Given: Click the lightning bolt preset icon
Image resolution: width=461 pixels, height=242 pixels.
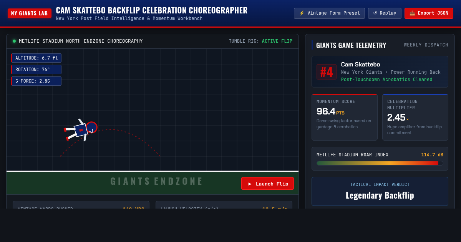Looking at the screenshot, I should pos(302,13).
